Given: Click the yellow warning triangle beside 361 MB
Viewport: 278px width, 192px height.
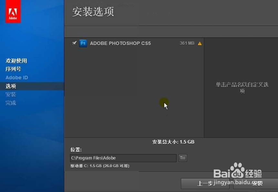Looking at the screenshot, I should click(x=200, y=43).
